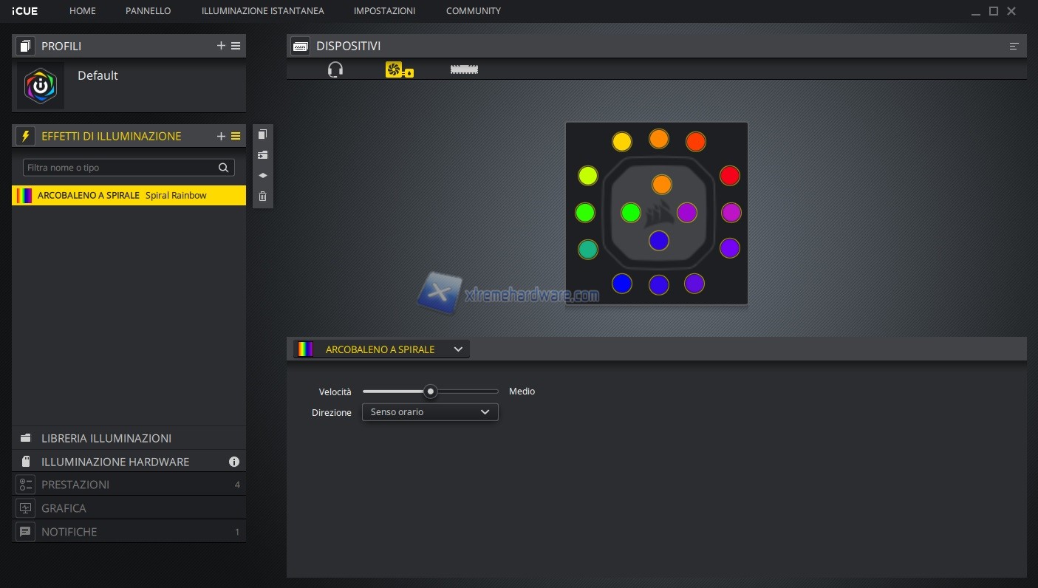The image size is (1038, 588).
Task: Open the Arcobaleno a Spirale effect dropdown
Action: pos(381,349)
